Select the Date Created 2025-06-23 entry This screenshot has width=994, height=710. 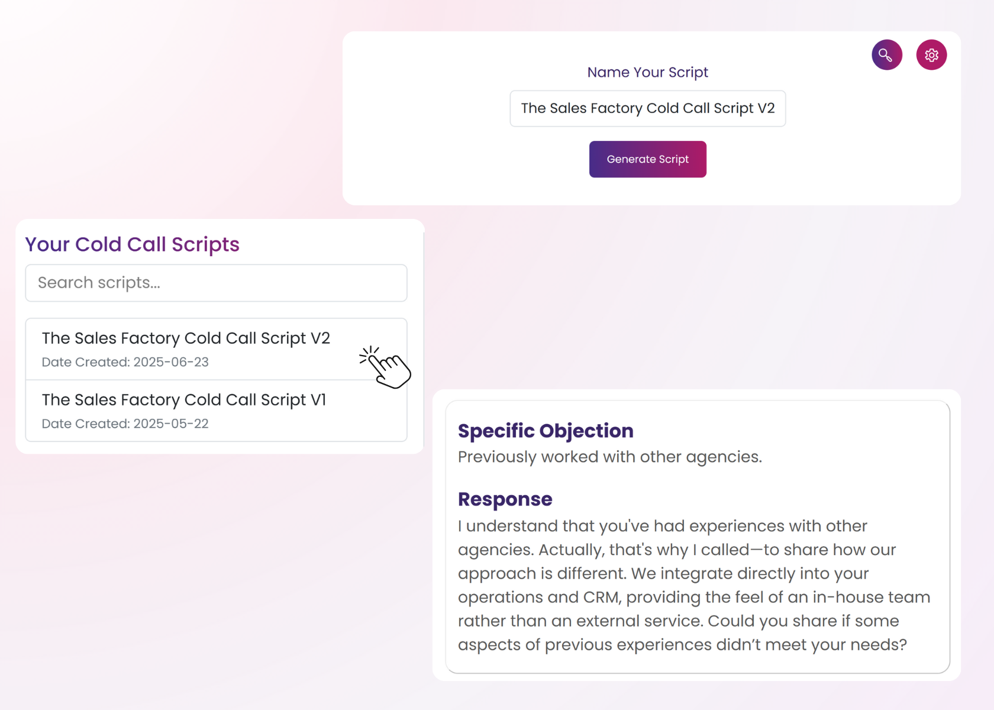point(125,362)
